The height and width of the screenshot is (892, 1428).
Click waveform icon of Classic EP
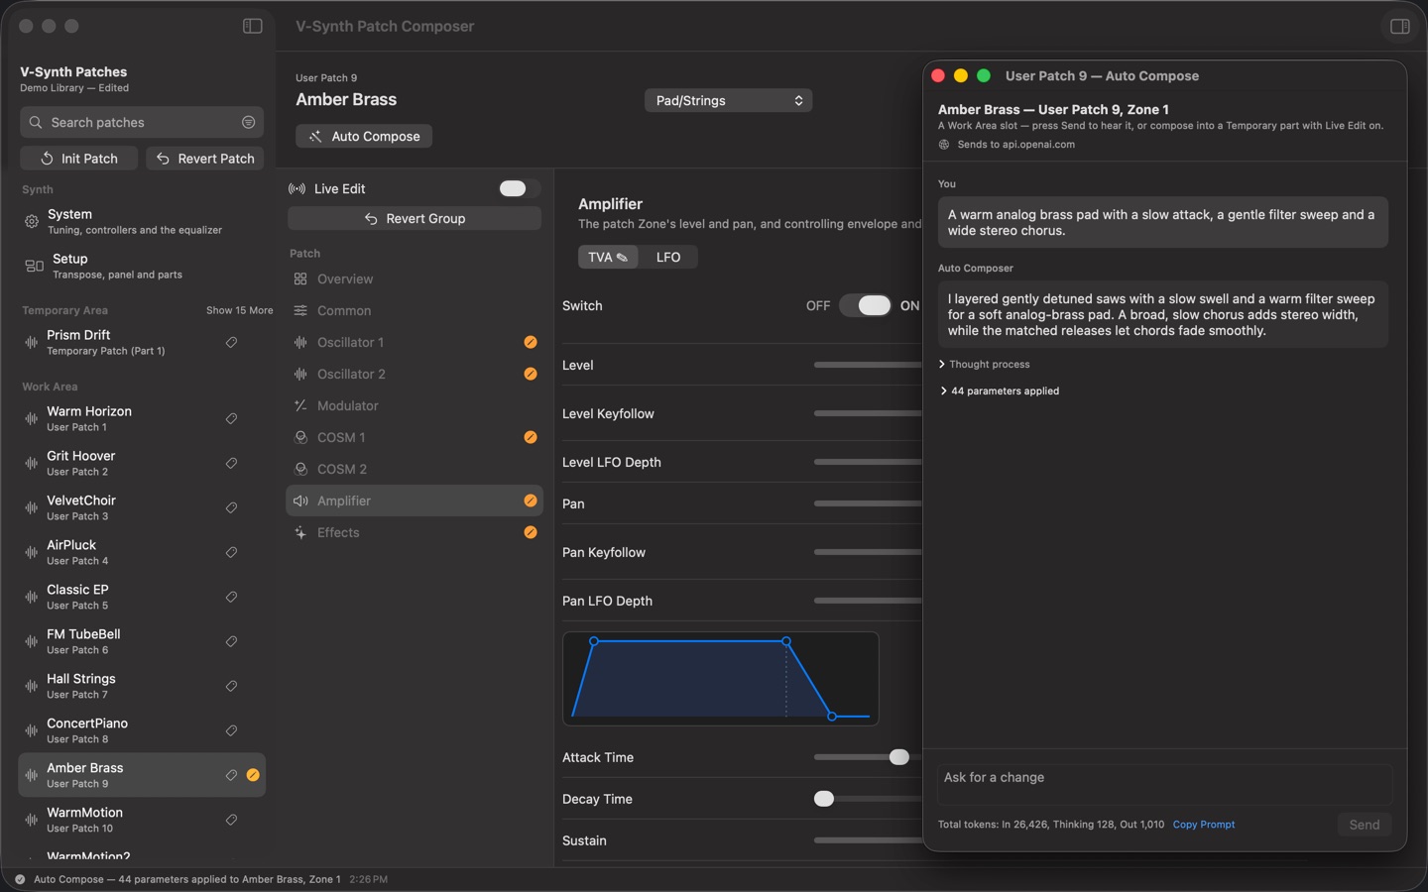32,597
